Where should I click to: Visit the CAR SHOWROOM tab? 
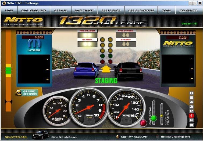coord(141,10)
